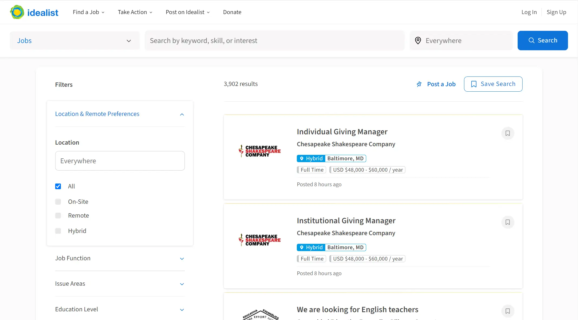Collapse Location & Remote Preferences section
The width and height of the screenshot is (578, 320).
[x=120, y=114]
